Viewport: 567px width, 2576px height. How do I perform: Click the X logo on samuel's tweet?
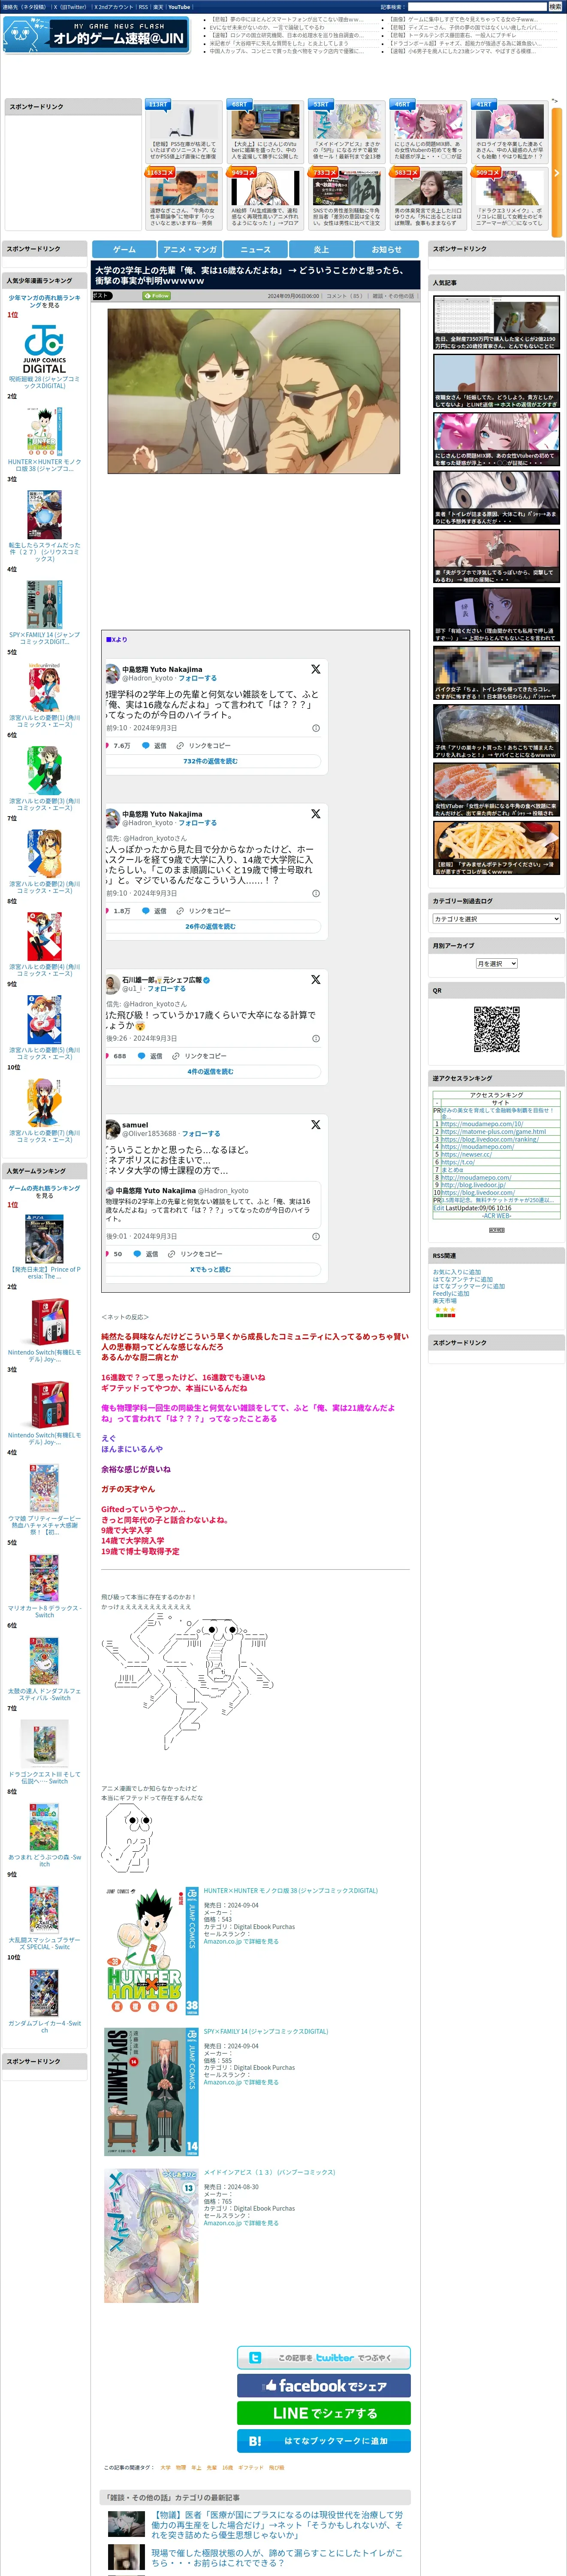point(315,1124)
